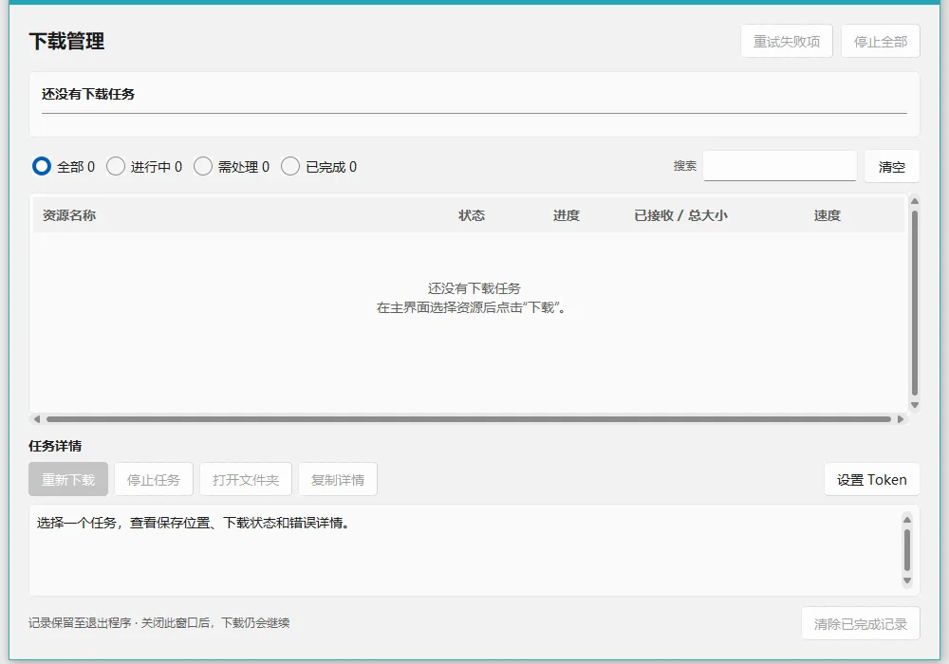Focus the 搜索 input field
This screenshot has height=664, width=949.
[779, 166]
